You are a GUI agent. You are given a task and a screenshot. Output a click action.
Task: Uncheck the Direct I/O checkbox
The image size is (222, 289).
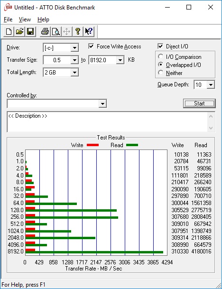160,46
